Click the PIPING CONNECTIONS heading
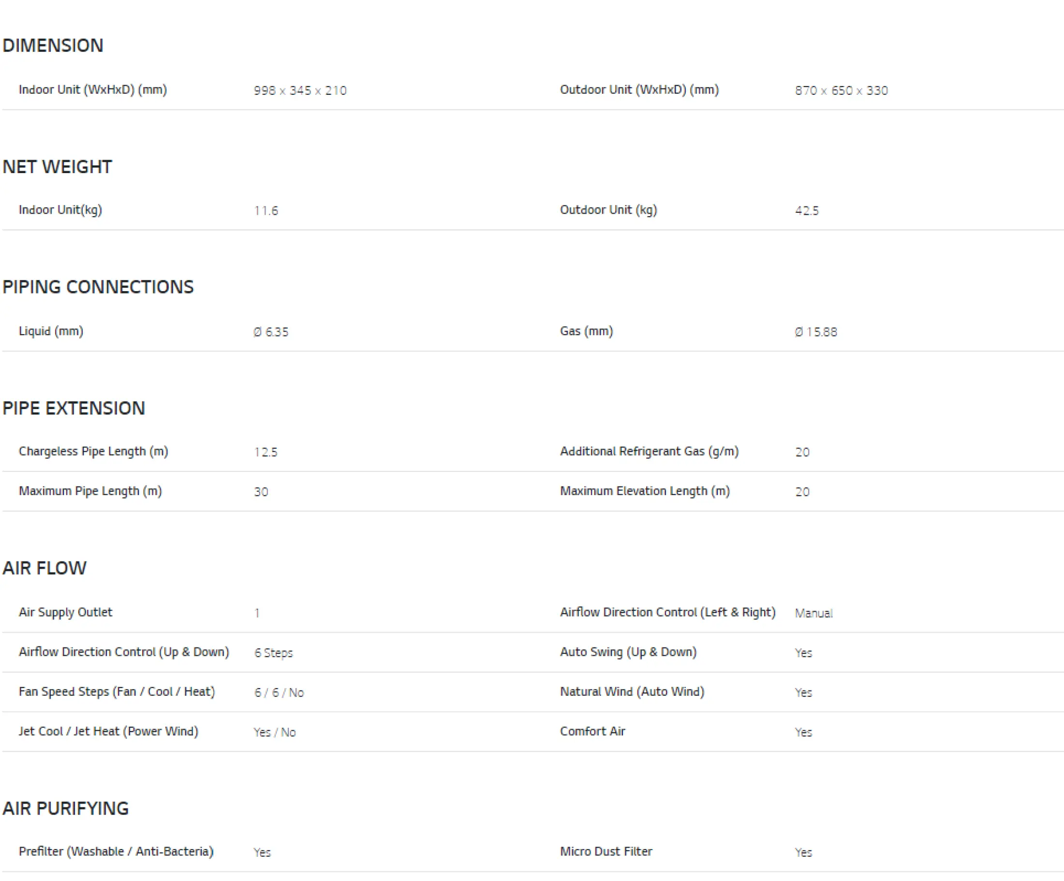Viewport: 1064px width, 881px height. 98,287
